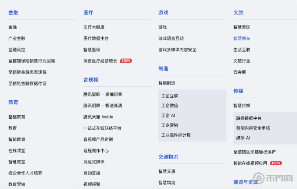Select 工企互联 in manufacturing submenu

point(170,96)
